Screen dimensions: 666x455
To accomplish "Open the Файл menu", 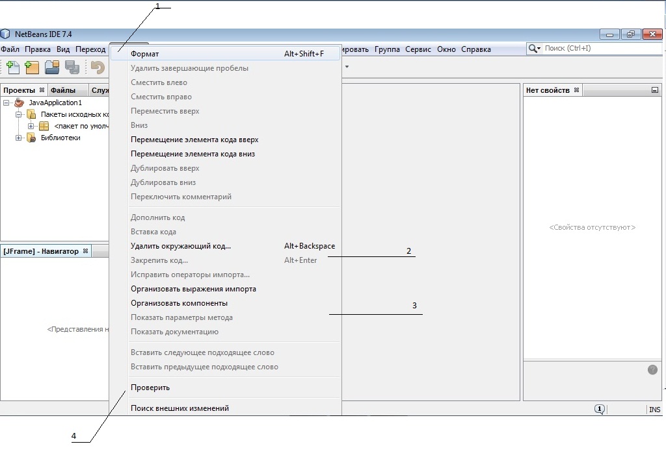I will 10,49.
